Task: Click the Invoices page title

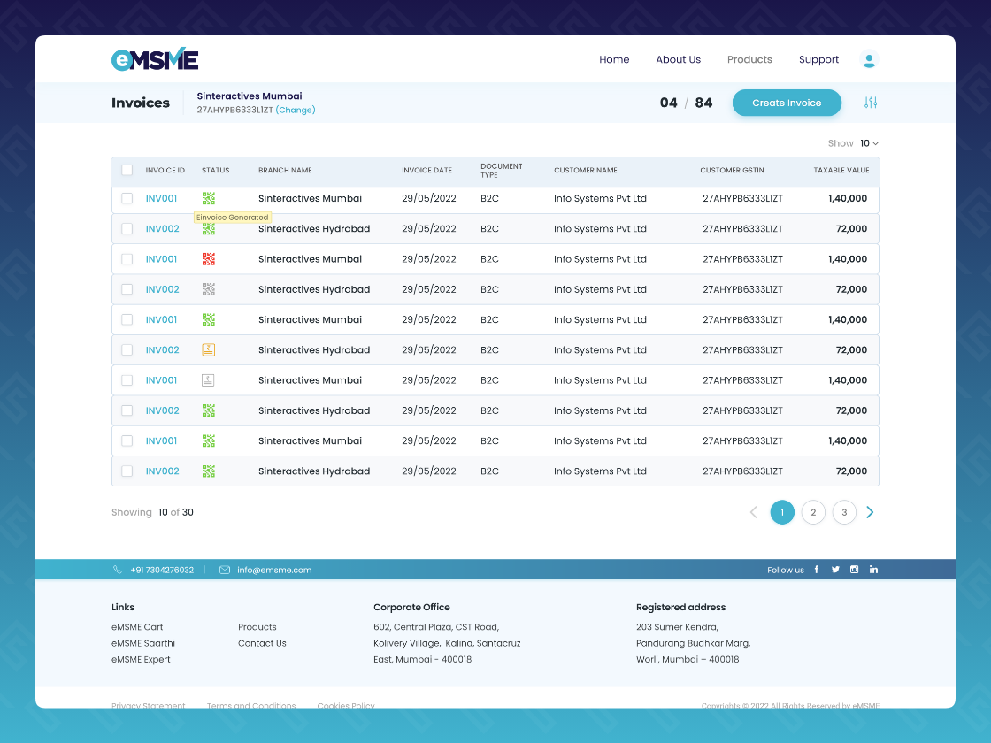Action: coord(141,103)
